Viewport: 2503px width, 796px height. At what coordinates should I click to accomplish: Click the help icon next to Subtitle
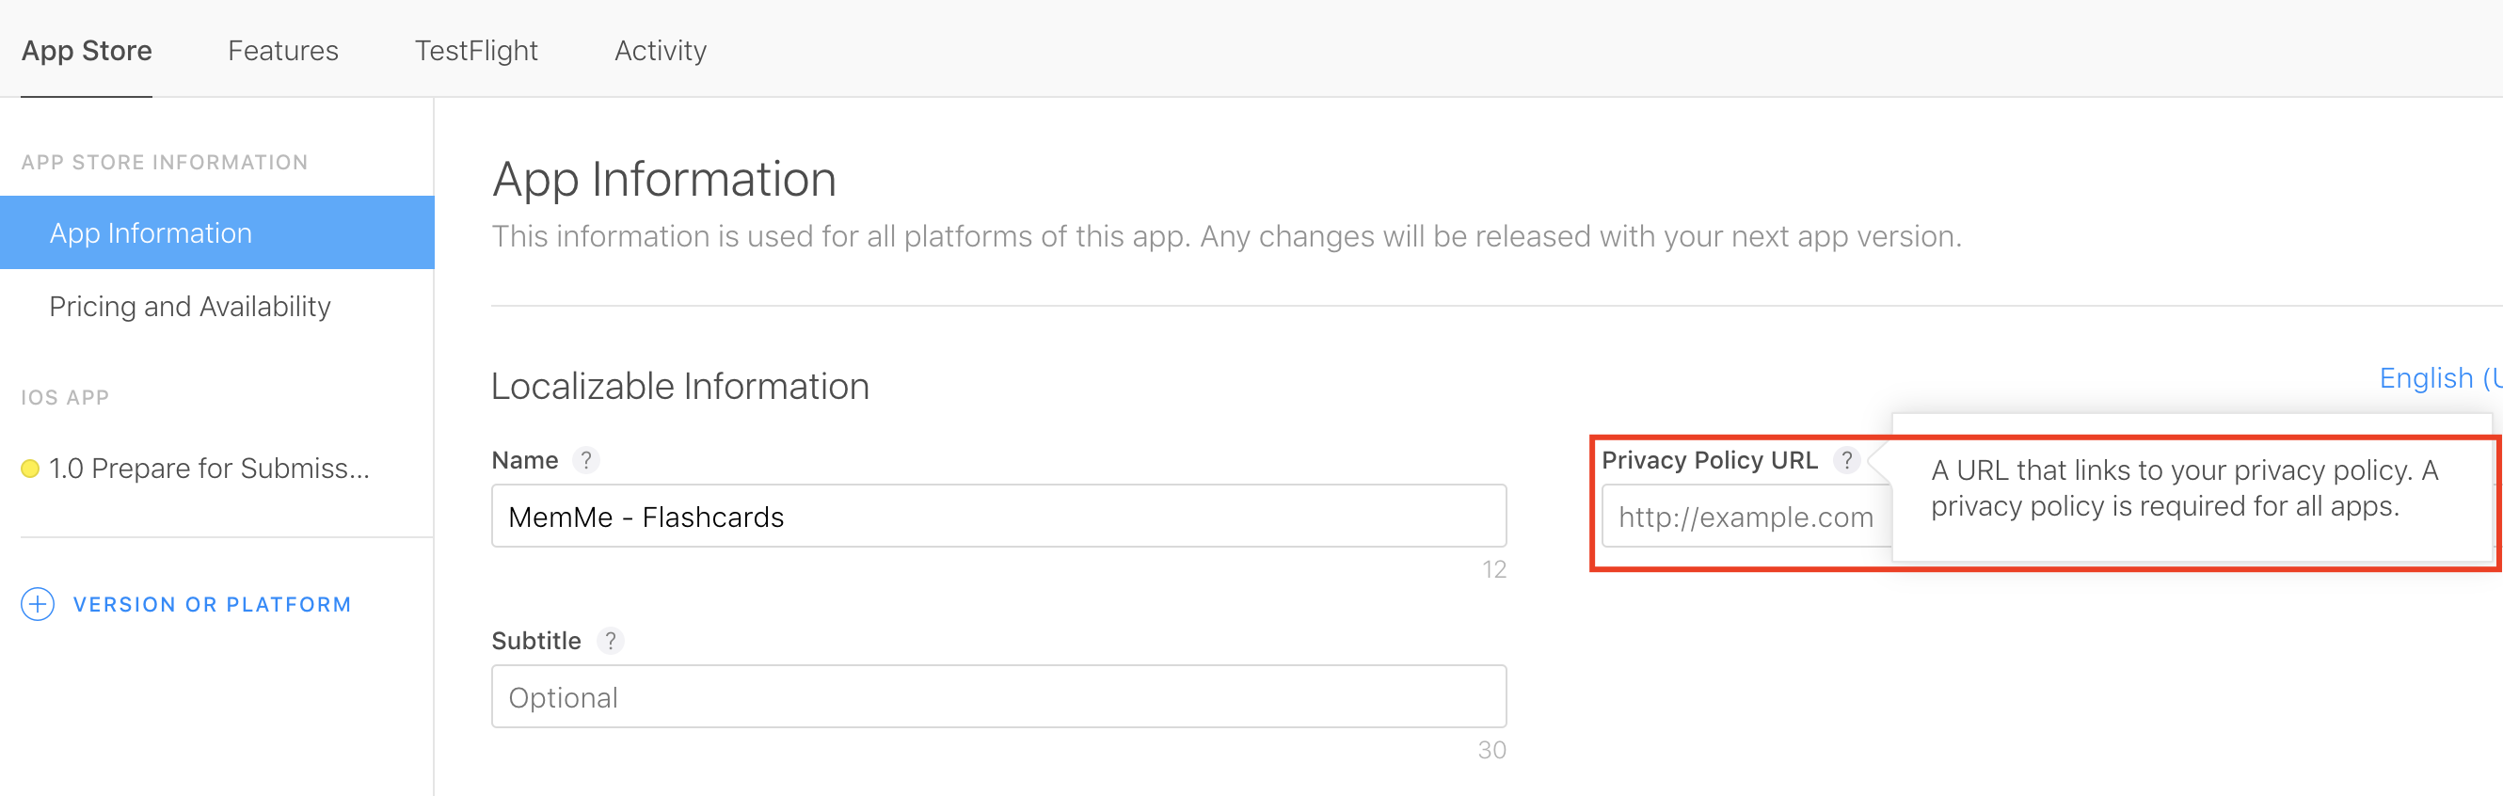point(609,641)
